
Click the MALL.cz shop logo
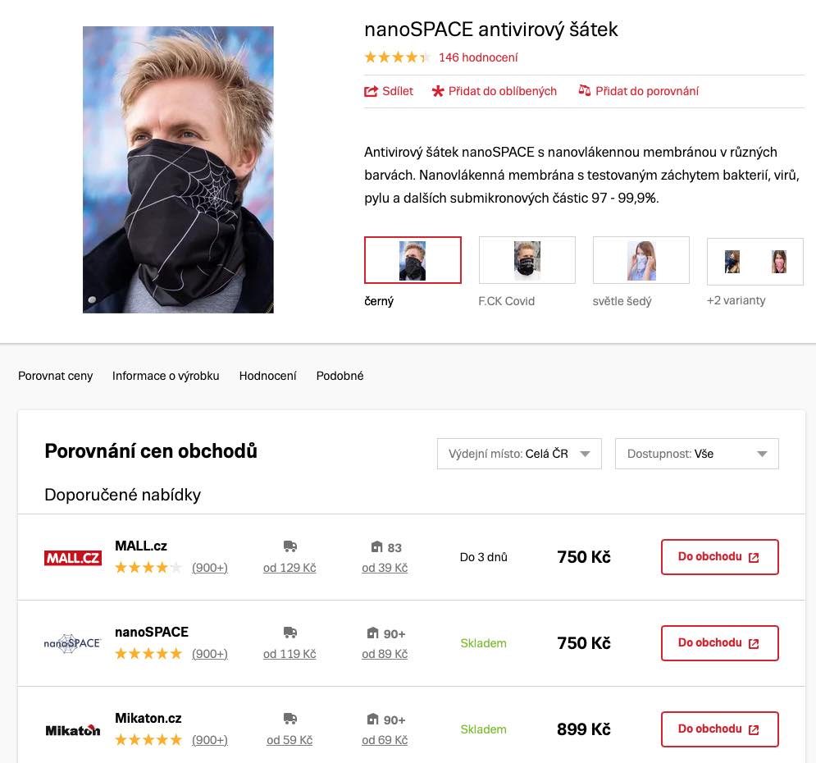tap(72, 557)
